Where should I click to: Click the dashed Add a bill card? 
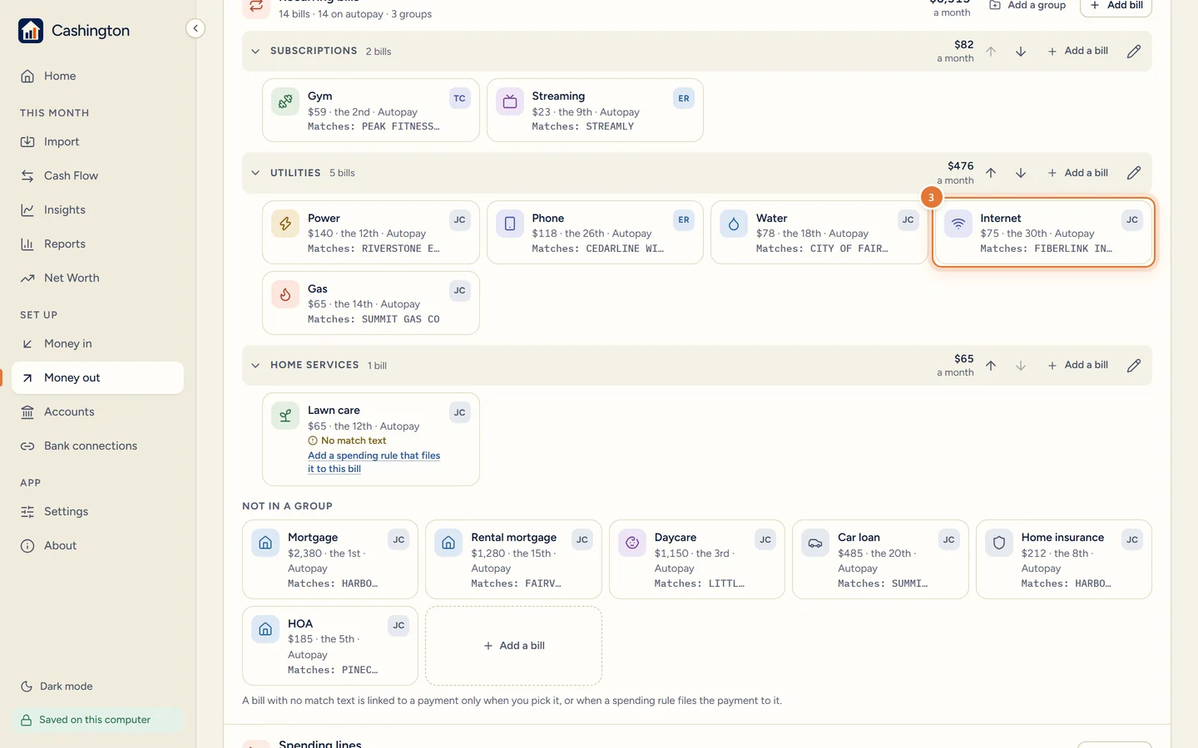click(513, 646)
